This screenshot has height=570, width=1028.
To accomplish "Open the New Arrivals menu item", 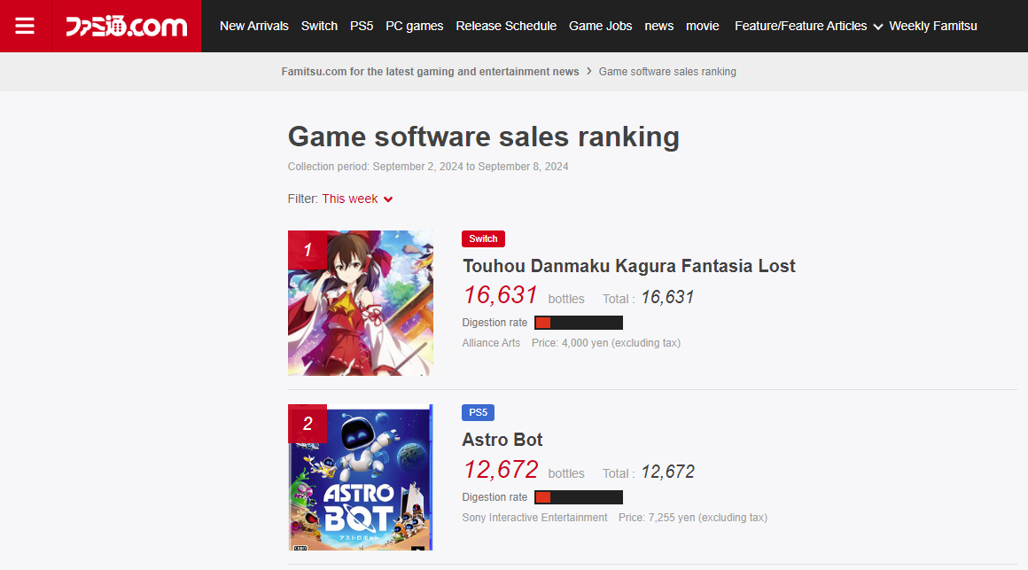I will (253, 27).
